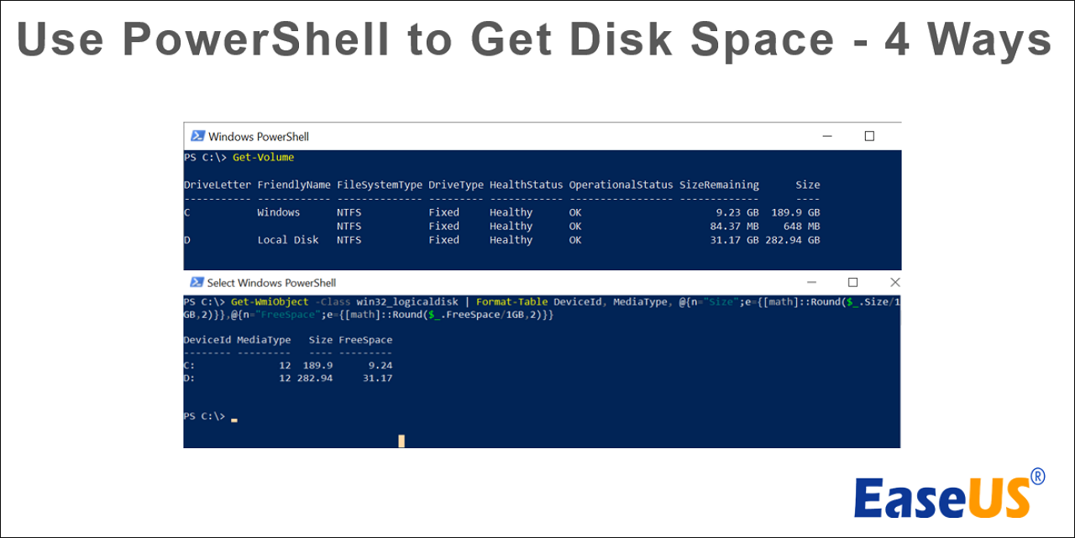Click the SizeRemaining column header
Image resolution: width=1075 pixels, height=538 pixels.
point(720,185)
